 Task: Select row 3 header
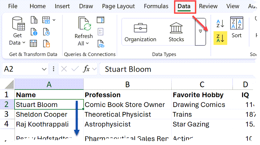point(7,114)
